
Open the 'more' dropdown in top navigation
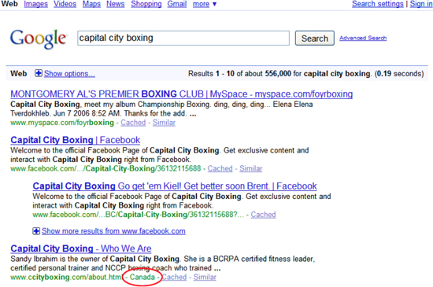[x=205, y=4]
